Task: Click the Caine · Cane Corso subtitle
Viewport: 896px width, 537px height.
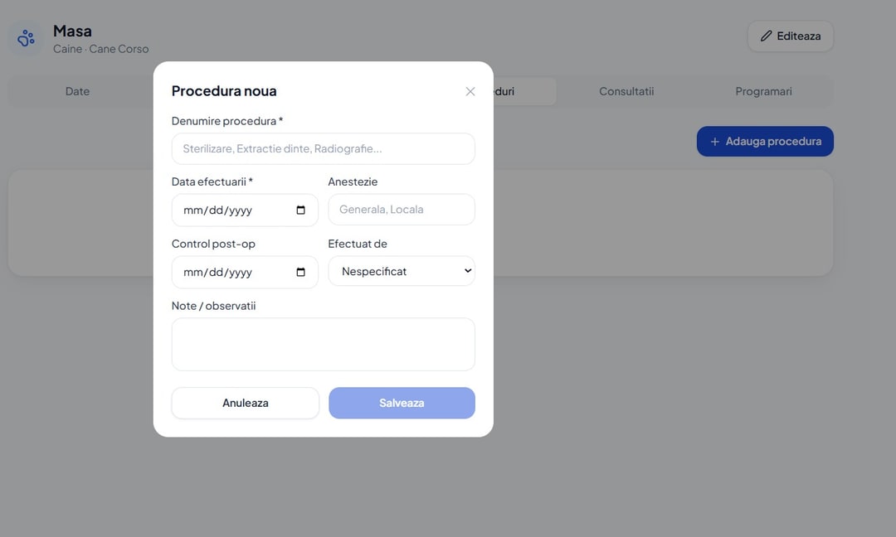Action: pyautogui.click(x=101, y=49)
